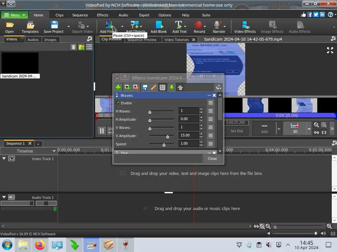
Task: Open Video Effects from the toolbar
Action: [245, 27]
